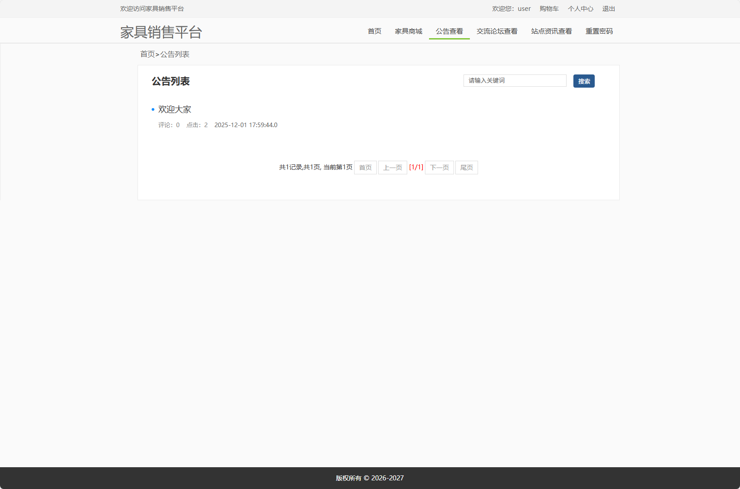Click 首页 in the breadcrumb
740x489 pixels.
tap(147, 54)
